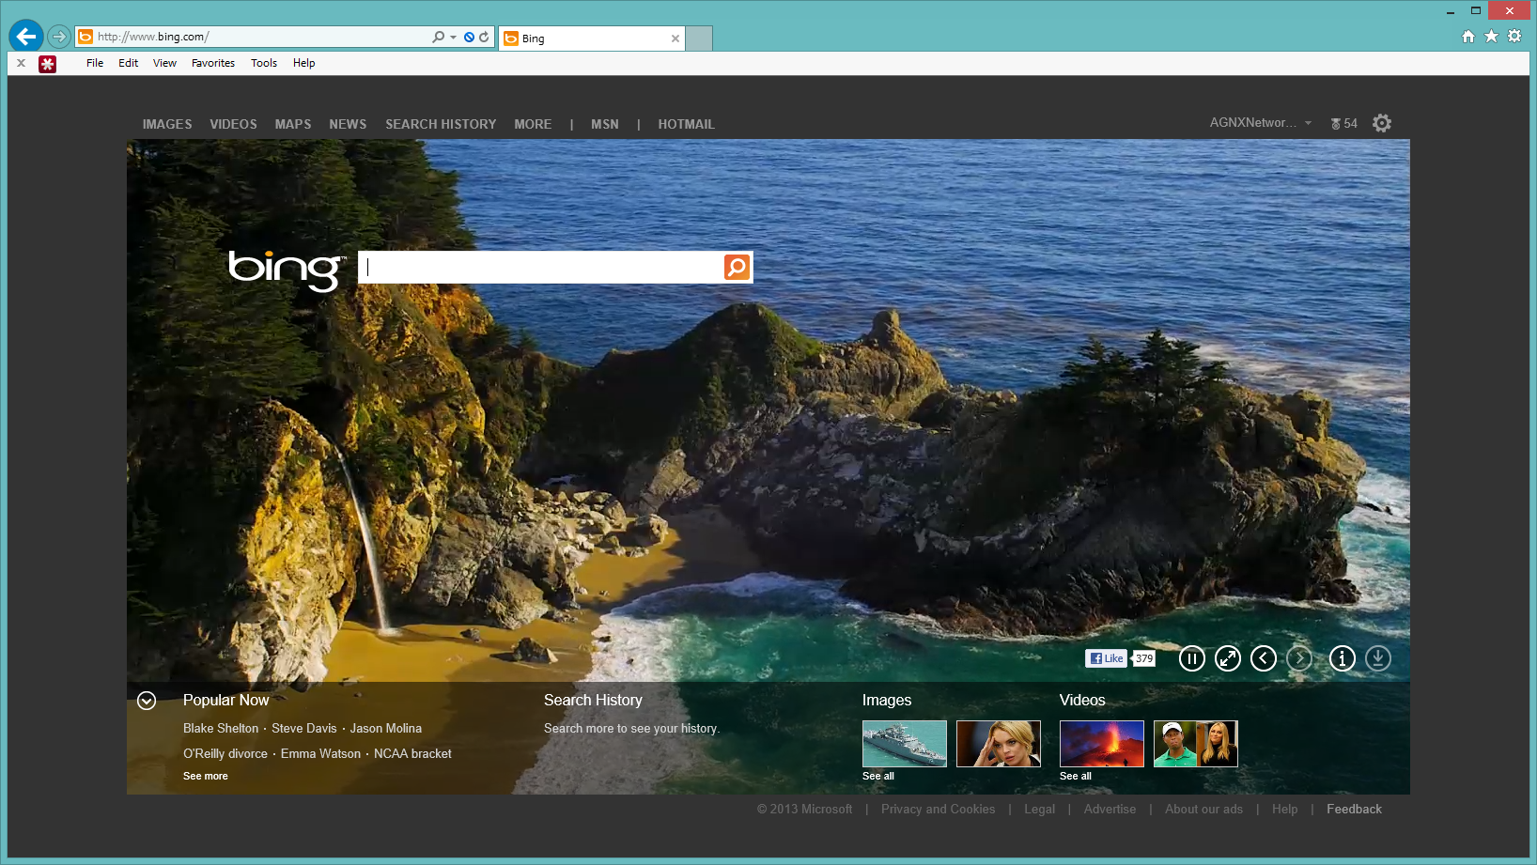Open the image information circle
1537x865 pixels.
(x=1343, y=658)
